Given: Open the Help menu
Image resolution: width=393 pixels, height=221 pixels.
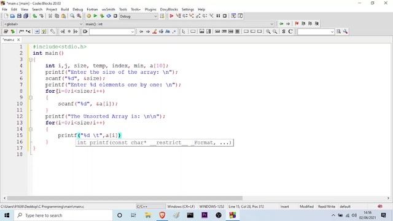Looking at the screenshot, I should (201, 9).
